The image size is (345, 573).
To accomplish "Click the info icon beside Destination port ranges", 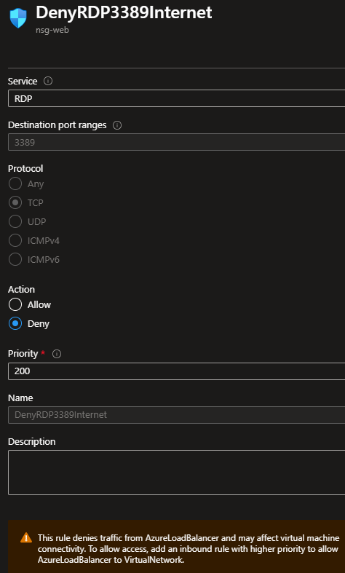I will point(117,125).
